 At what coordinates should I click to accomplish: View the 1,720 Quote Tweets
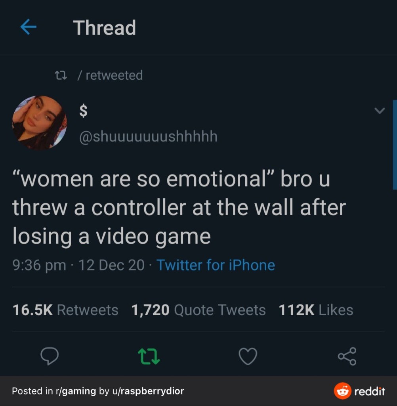[x=198, y=310]
